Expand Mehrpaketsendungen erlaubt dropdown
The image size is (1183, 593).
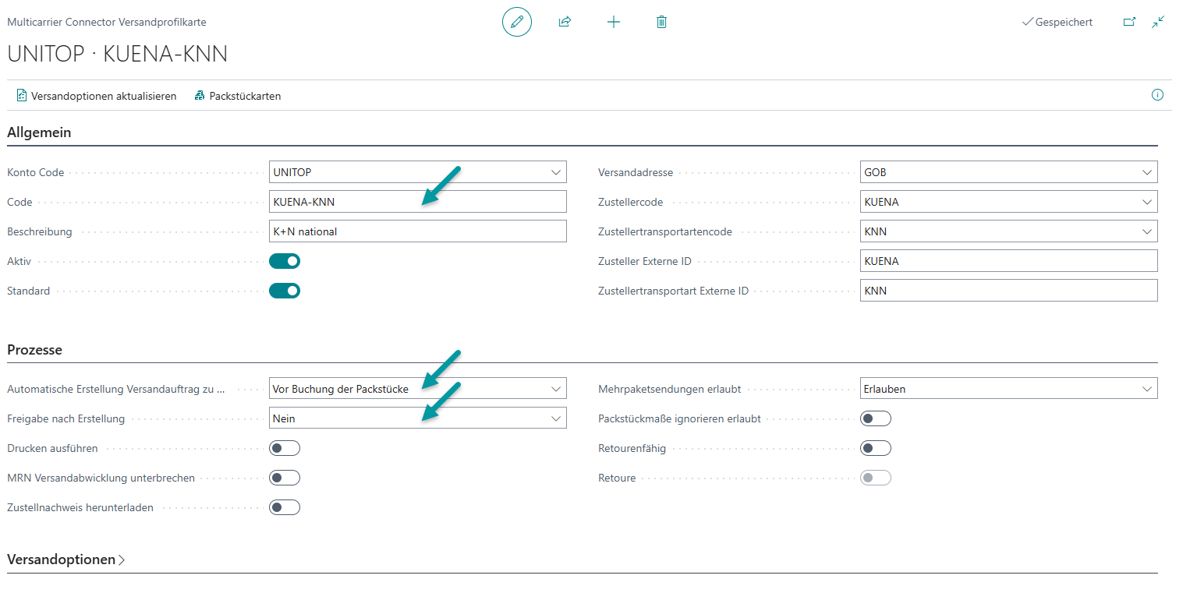(1008, 389)
